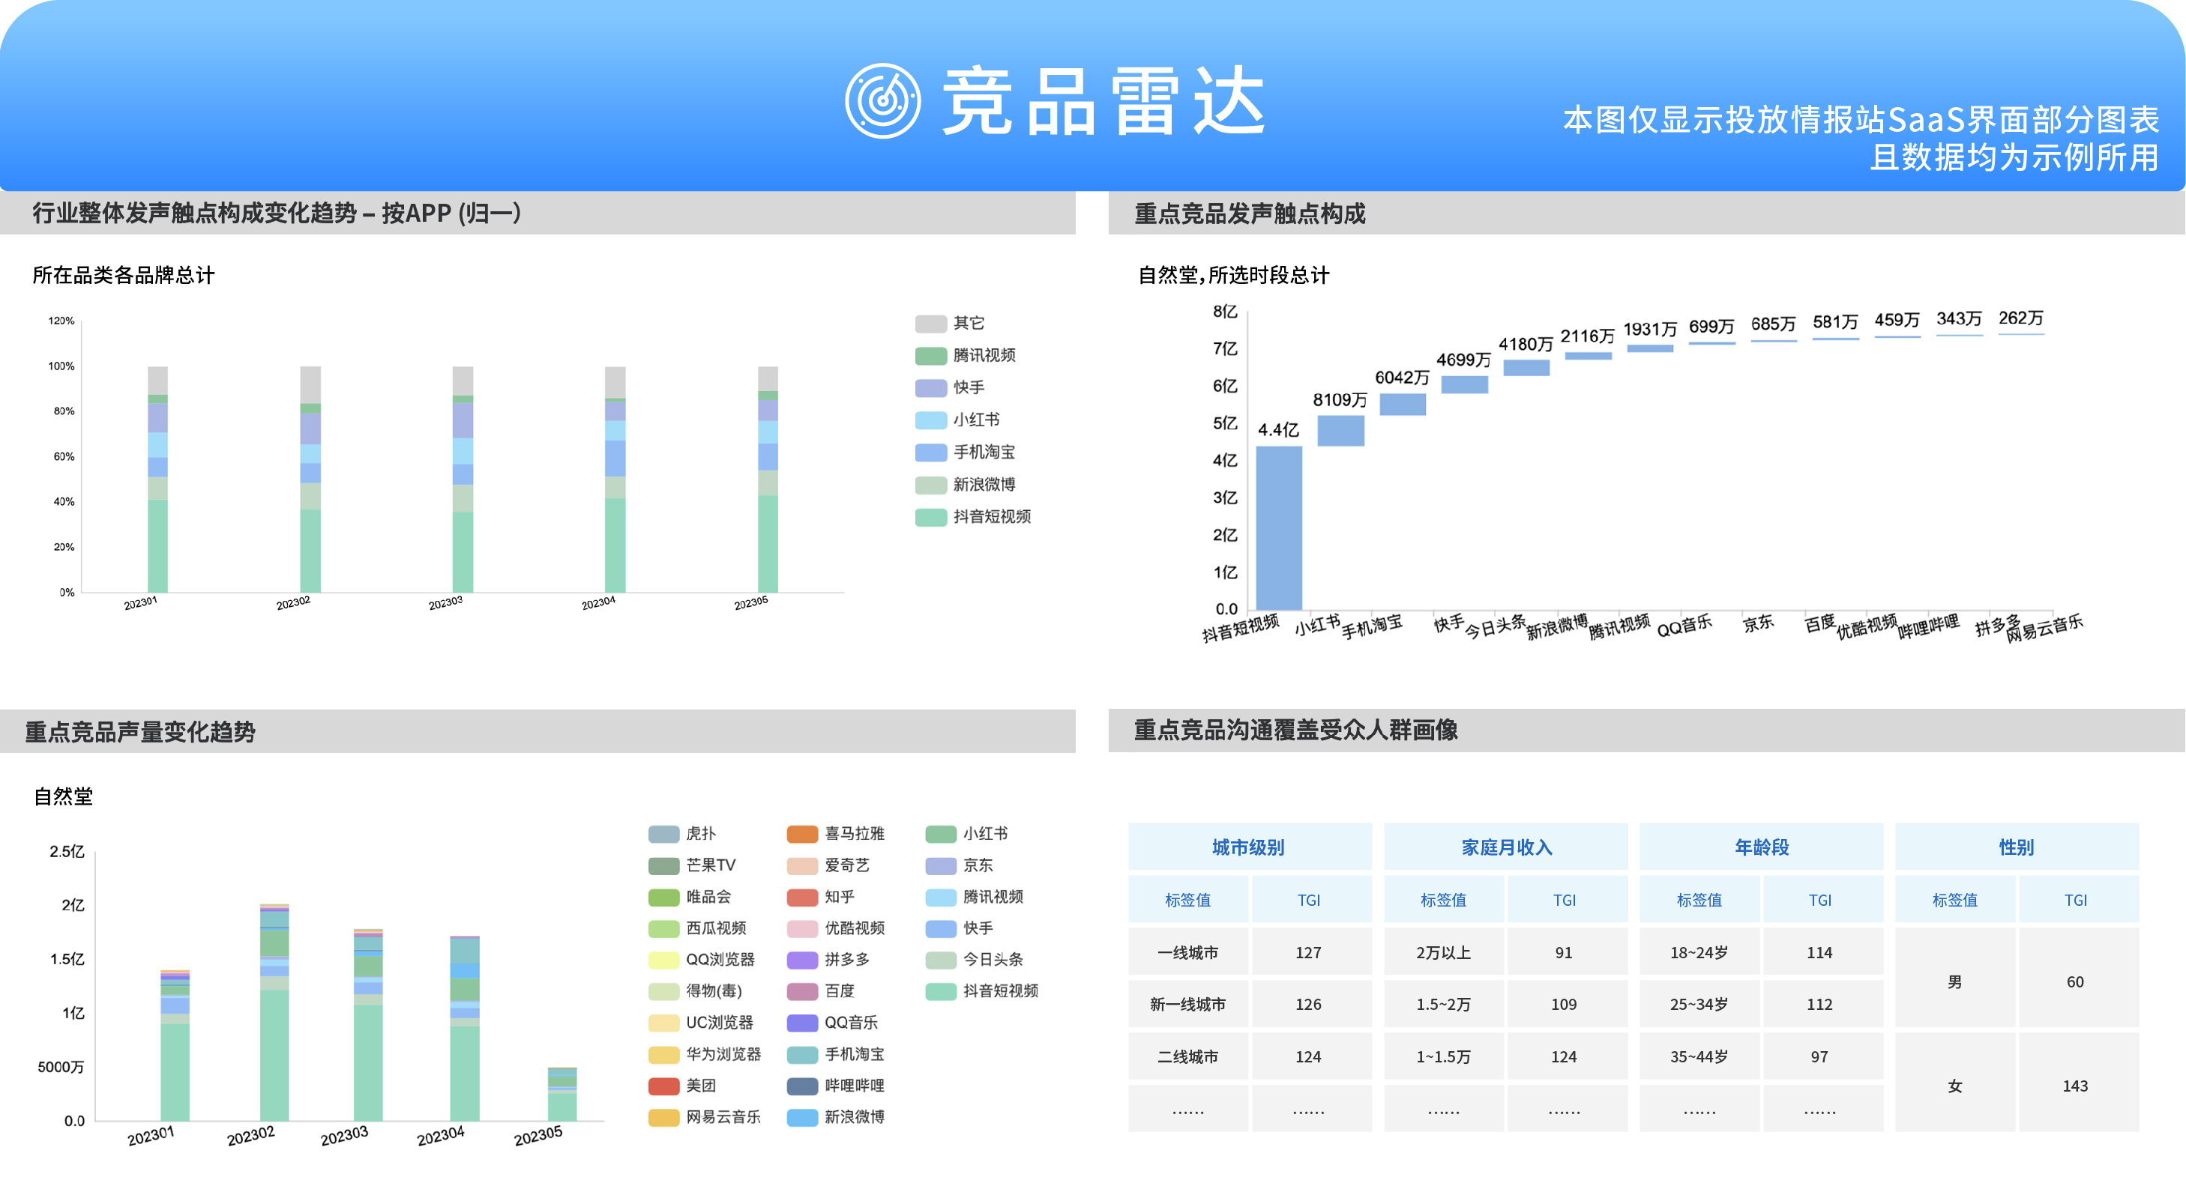Click the 一线城市 table cell
Viewport: 2186px width, 1195px height.
point(1188,952)
